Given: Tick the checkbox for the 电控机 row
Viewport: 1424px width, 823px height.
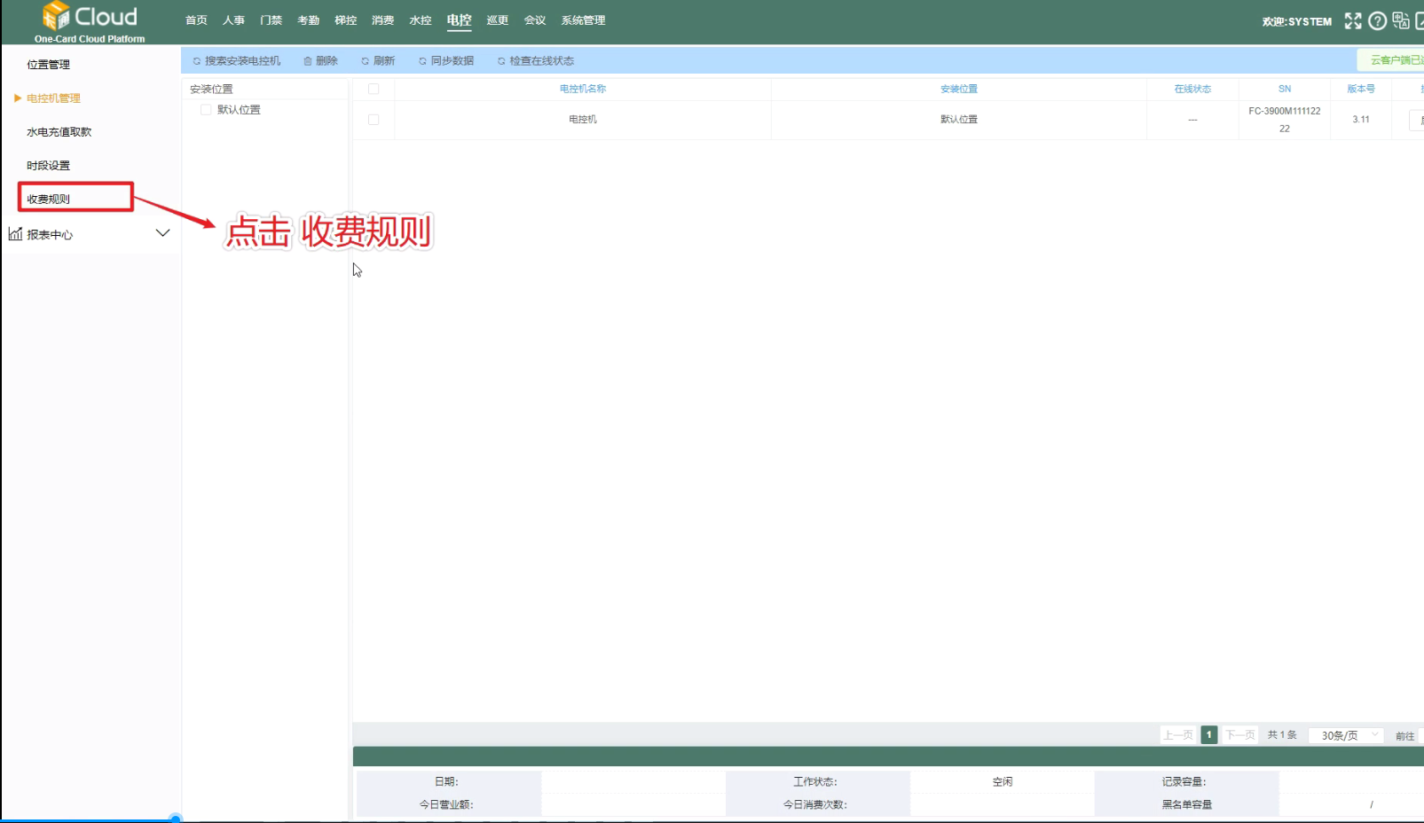Looking at the screenshot, I should tap(374, 120).
